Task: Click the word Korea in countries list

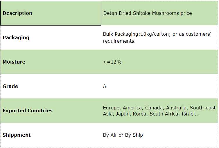Action: [x=140, y=114]
